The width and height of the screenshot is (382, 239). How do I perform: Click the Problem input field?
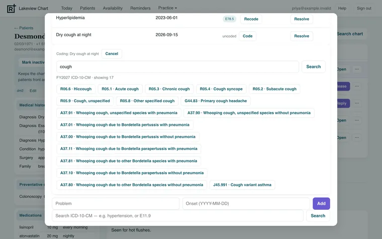pyautogui.click(x=116, y=203)
